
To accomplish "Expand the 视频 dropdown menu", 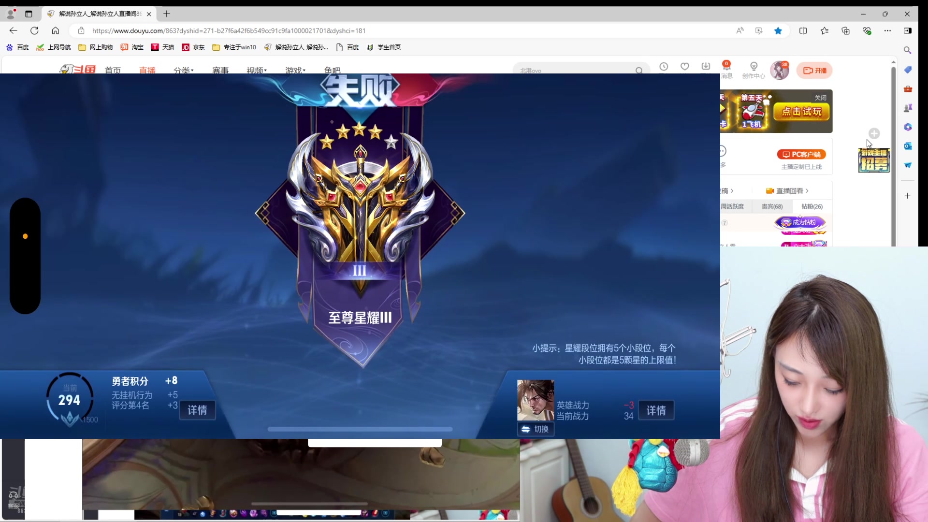I will [x=257, y=71].
